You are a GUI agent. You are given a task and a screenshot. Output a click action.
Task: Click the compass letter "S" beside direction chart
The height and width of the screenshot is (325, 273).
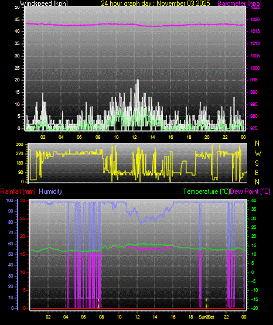point(257,163)
